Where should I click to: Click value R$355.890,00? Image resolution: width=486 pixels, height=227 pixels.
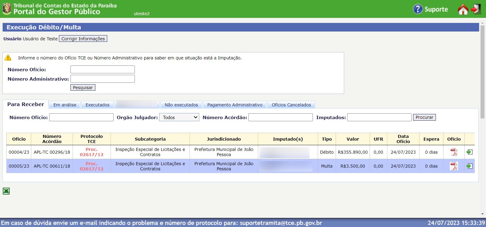(353, 152)
